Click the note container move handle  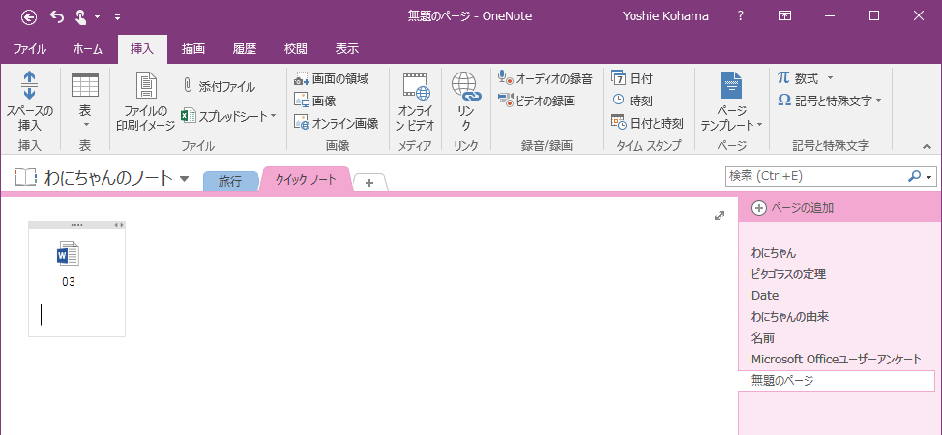[x=76, y=225]
